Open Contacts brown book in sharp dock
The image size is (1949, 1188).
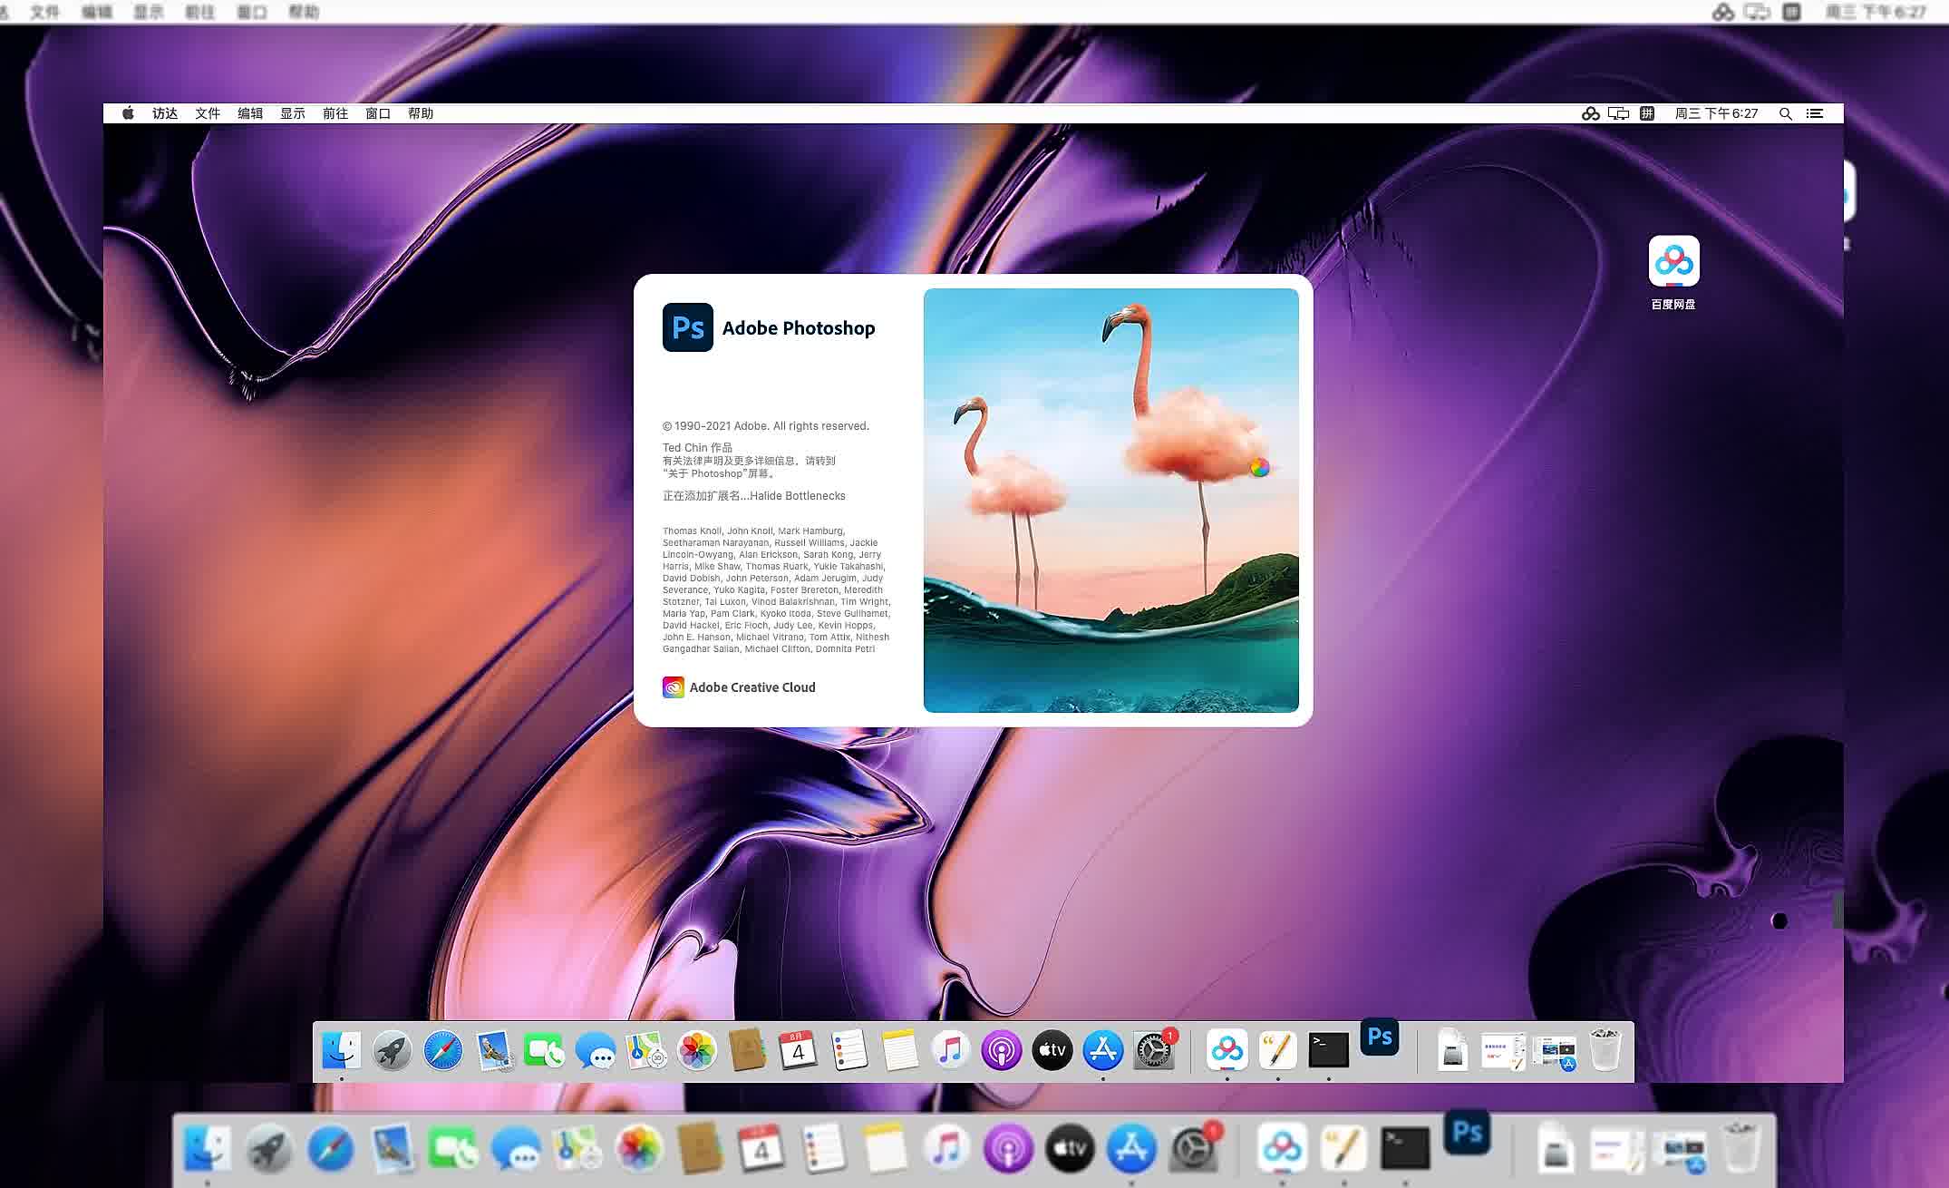(x=748, y=1050)
